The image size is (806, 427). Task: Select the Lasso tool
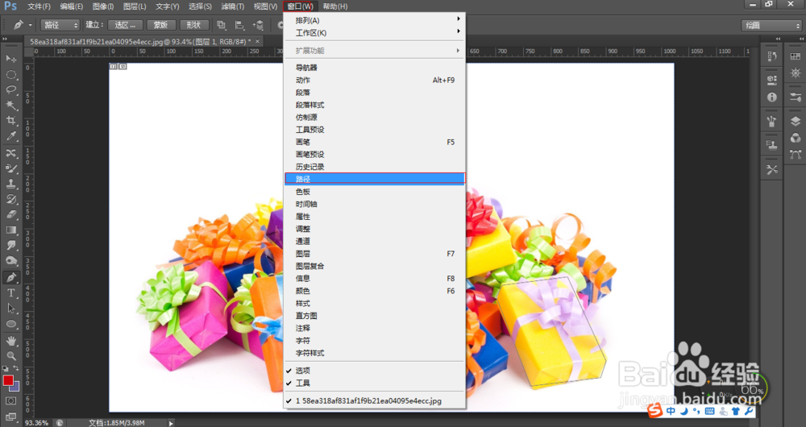pos(10,90)
